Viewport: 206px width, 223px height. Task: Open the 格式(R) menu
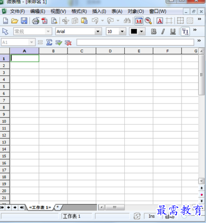[x=79, y=11]
